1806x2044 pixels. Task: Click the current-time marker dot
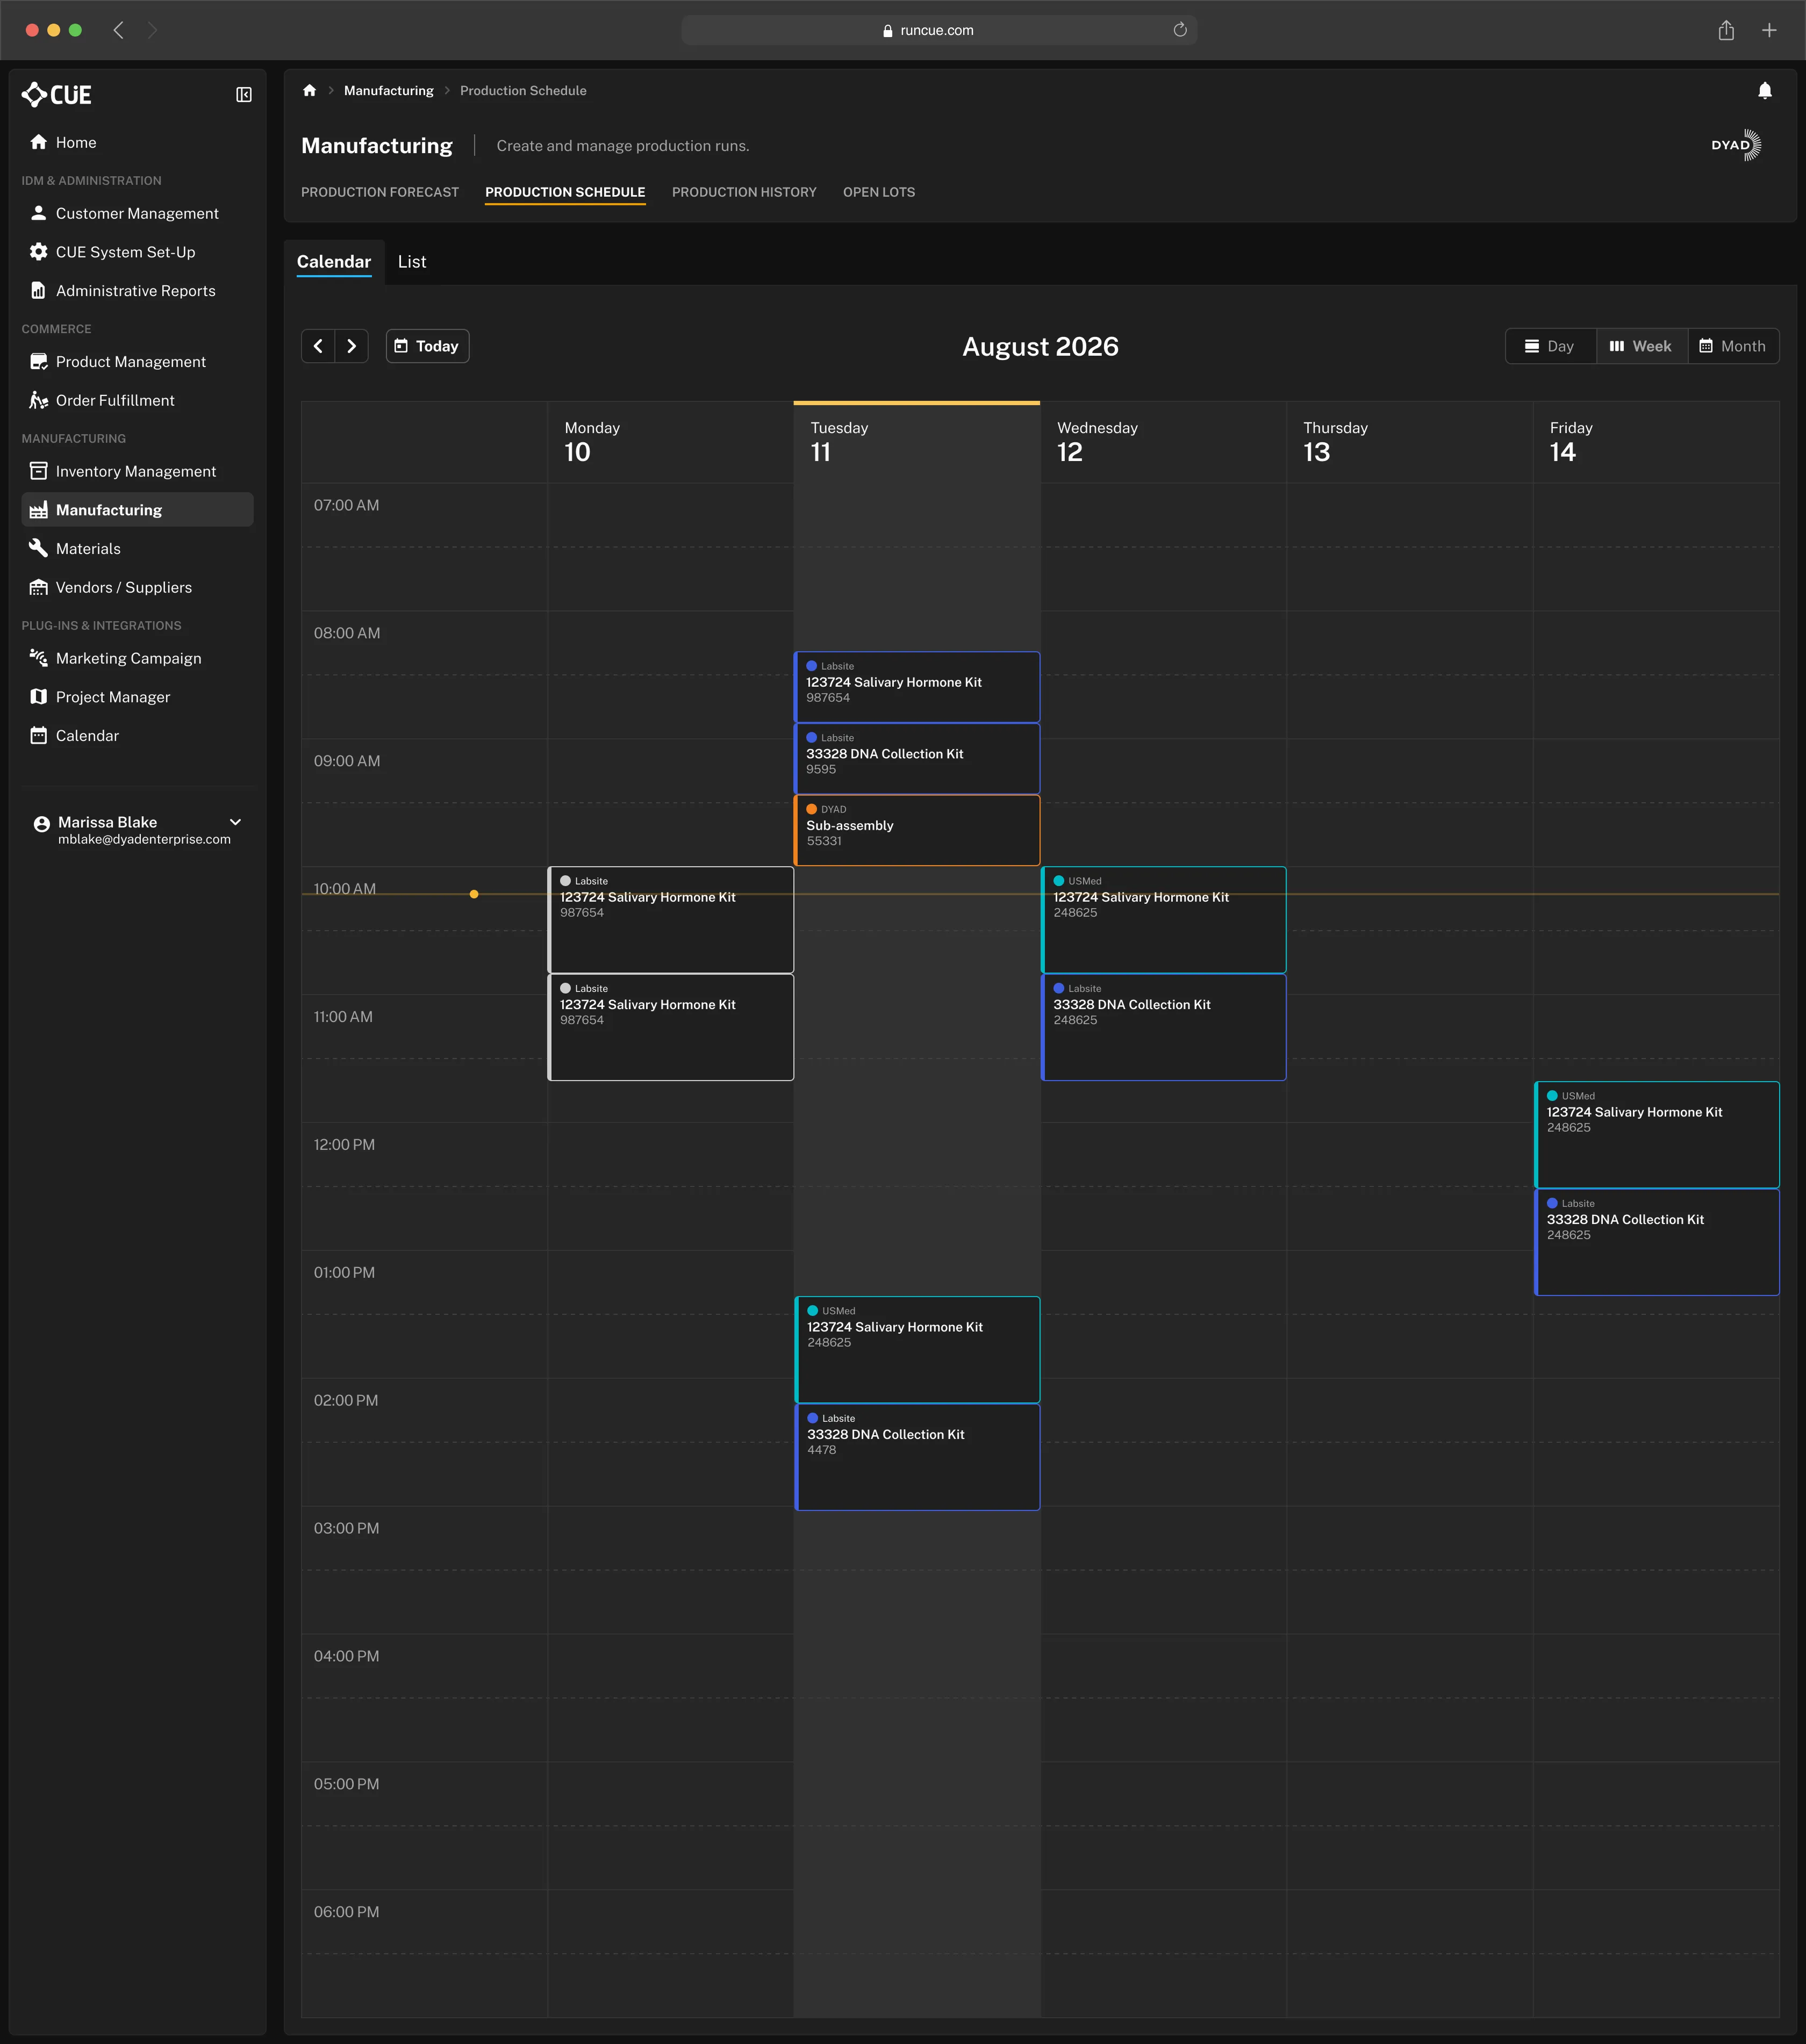coord(474,894)
